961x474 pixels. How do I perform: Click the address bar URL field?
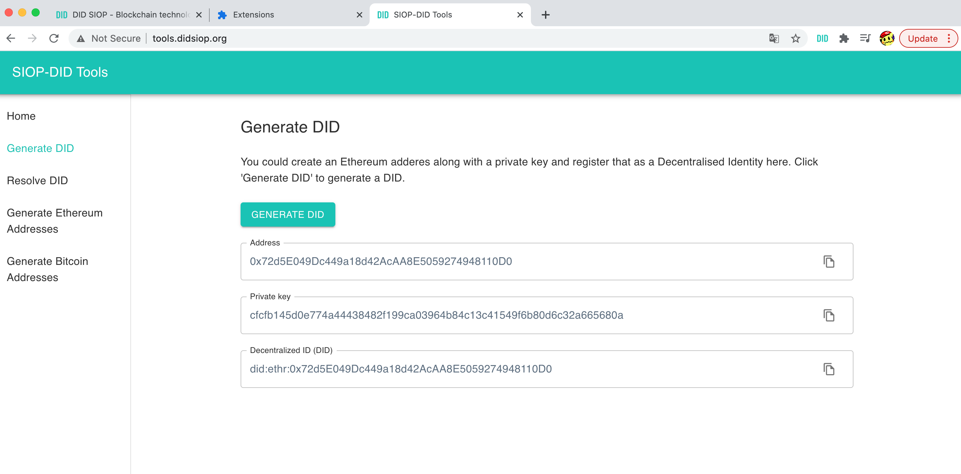pos(448,38)
